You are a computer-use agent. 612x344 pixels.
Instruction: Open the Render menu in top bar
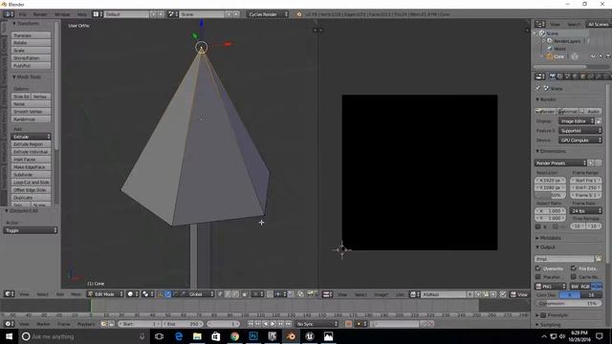[x=40, y=14]
